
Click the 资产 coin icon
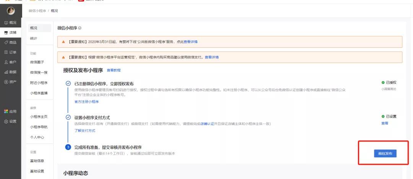(x=6, y=82)
